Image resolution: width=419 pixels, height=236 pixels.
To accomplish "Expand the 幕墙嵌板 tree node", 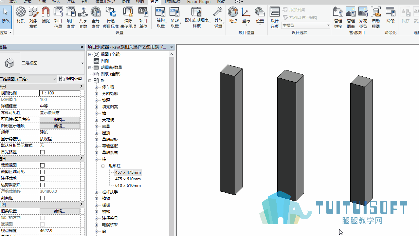I will (97, 140).
